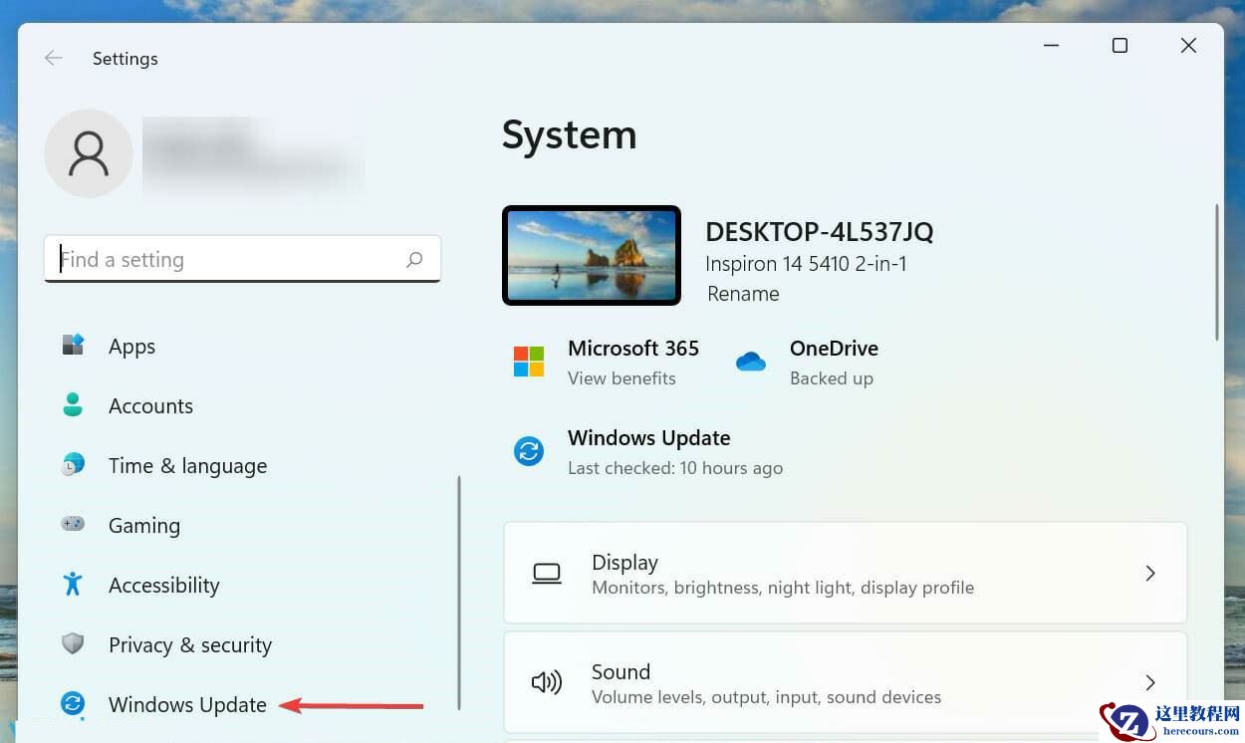
Task: Select the Microsoft 365 icon
Action: (x=528, y=362)
